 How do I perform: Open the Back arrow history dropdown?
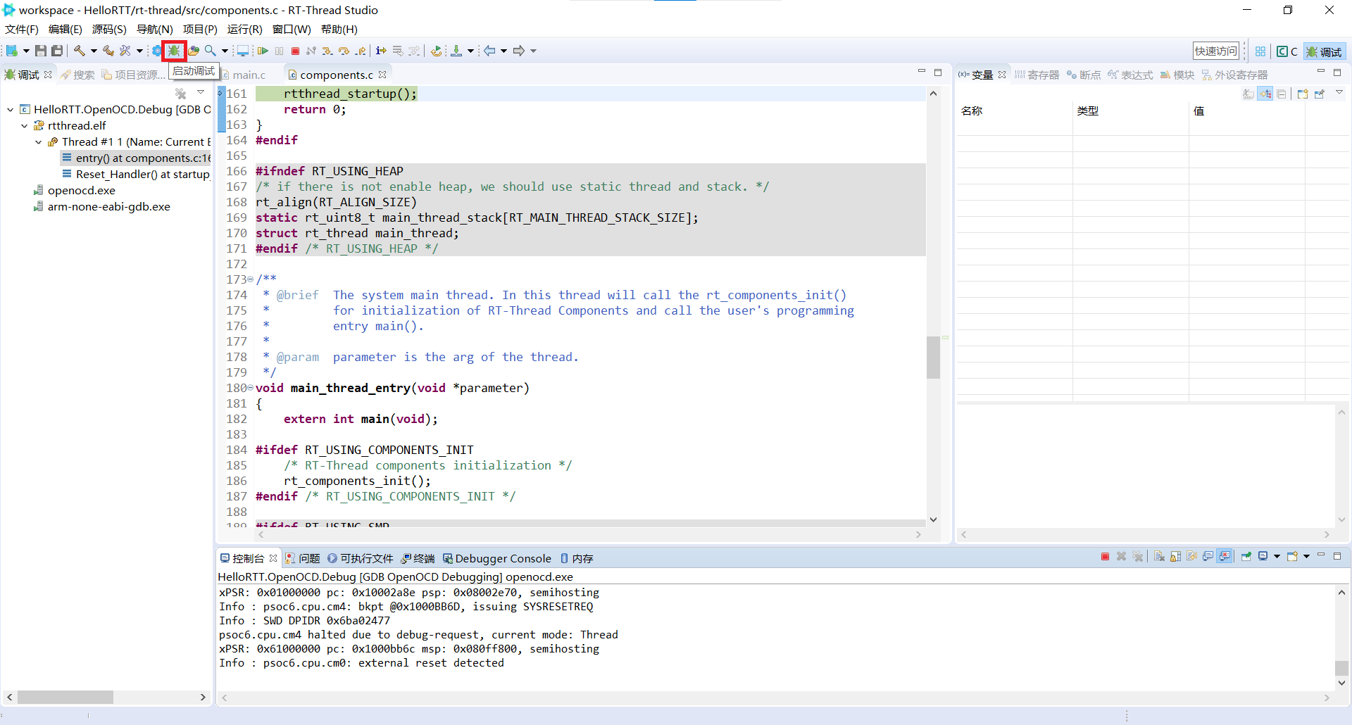(x=503, y=51)
